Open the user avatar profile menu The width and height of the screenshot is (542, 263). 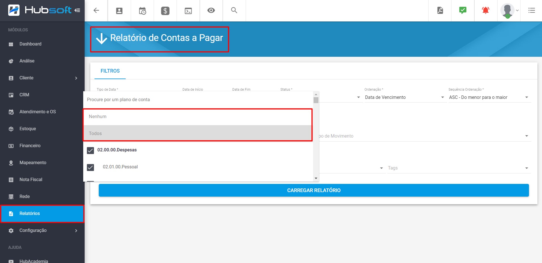509,11
